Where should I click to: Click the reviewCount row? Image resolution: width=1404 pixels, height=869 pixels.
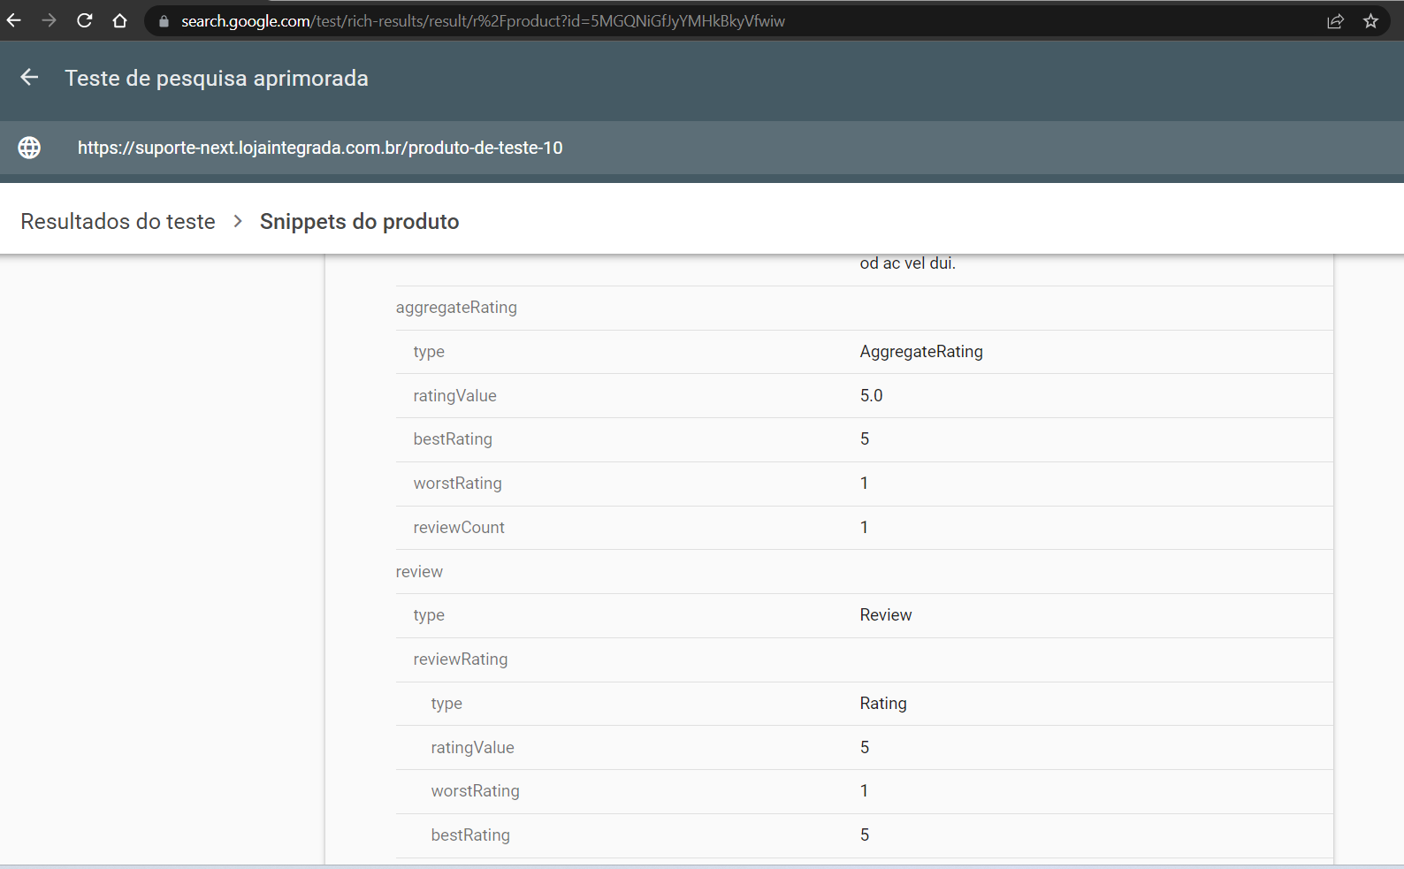click(x=459, y=528)
